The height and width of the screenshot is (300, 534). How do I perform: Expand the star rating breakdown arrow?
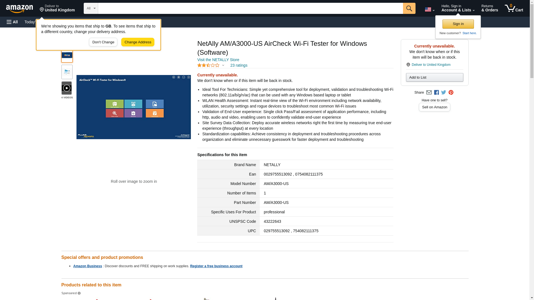click(223, 66)
